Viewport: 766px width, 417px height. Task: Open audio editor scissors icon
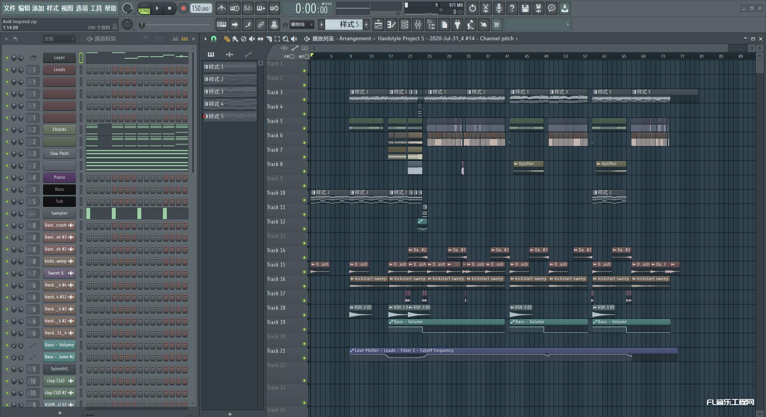coord(486,8)
